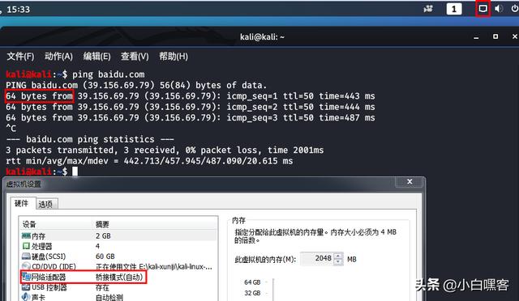The image size is (519, 301).
Task: Click the 32 GB mark on memory slider
Action: [252, 293]
